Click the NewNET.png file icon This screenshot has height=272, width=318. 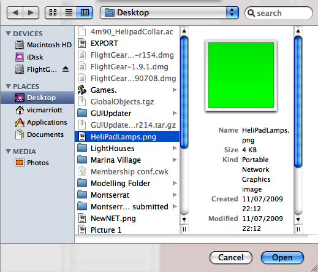coord(82,218)
